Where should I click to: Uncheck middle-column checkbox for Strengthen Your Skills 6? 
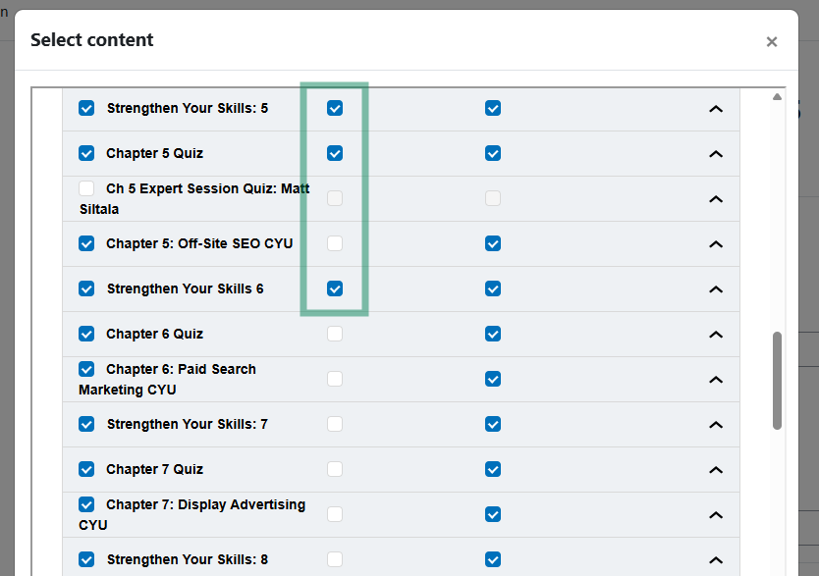(335, 288)
